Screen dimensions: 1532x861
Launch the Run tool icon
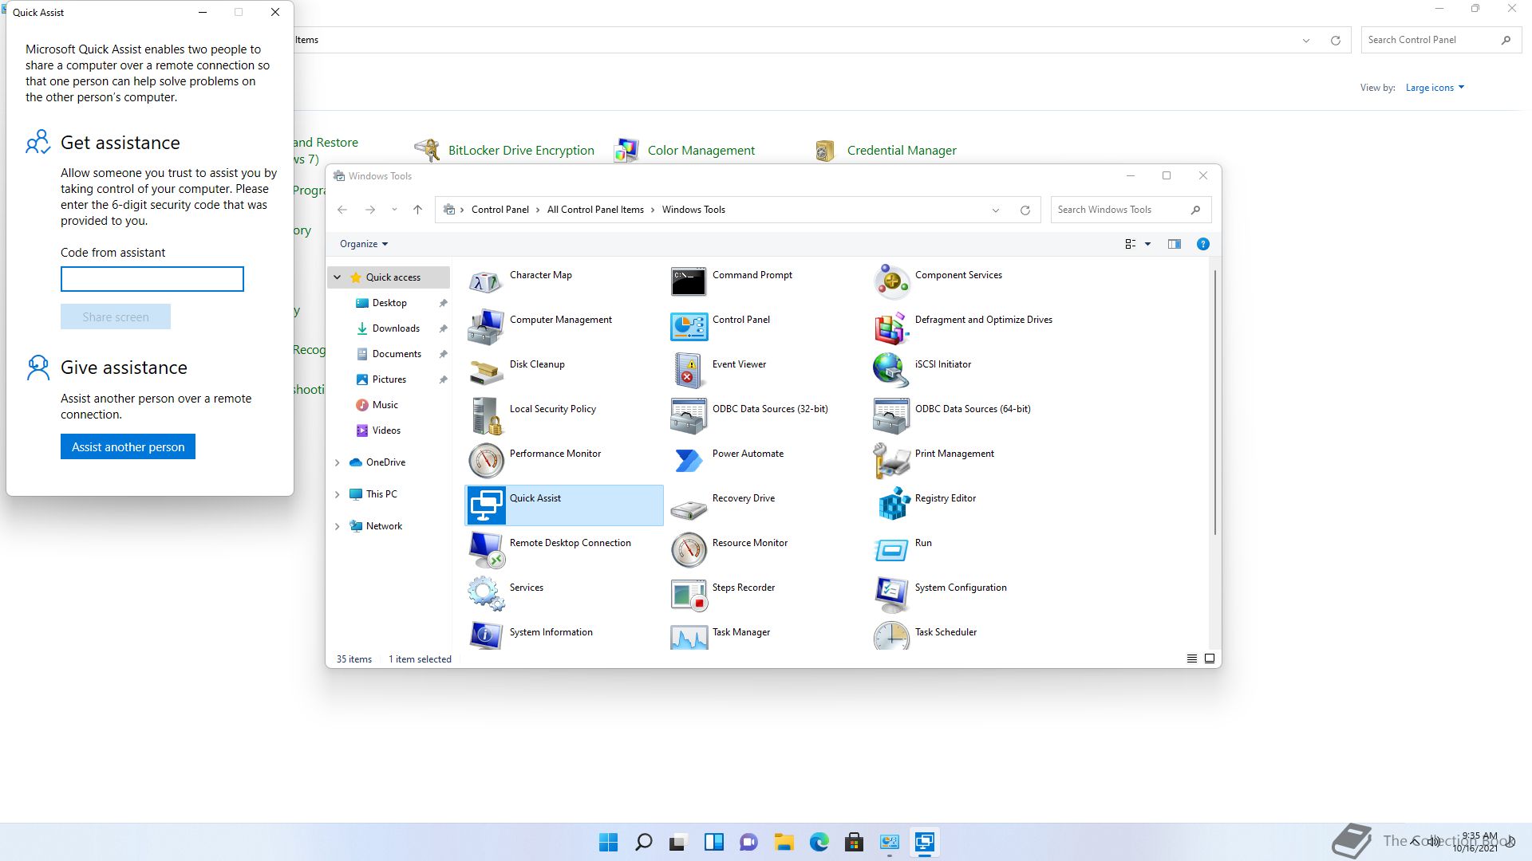890,549
